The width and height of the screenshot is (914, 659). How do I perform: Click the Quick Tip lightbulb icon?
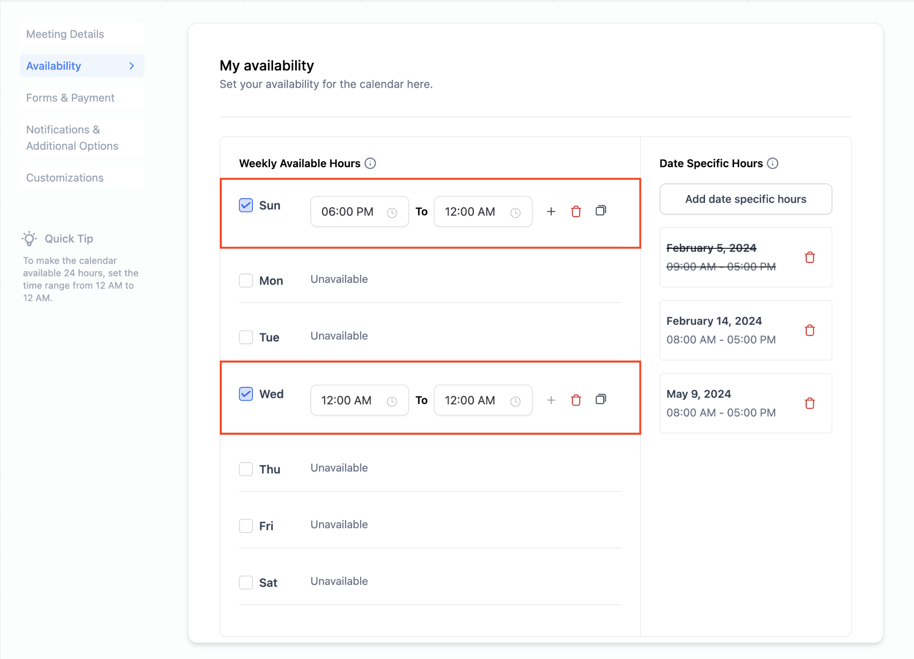tap(30, 238)
